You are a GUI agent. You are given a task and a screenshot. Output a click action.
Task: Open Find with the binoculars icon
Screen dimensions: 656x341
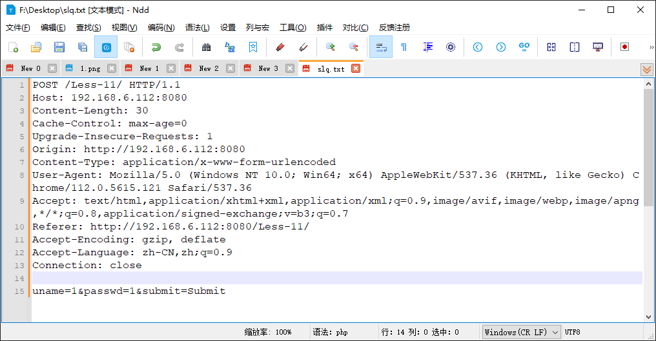point(207,47)
